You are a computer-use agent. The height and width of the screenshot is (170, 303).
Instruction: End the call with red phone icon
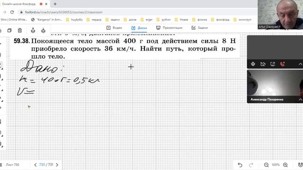tap(283, 64)
